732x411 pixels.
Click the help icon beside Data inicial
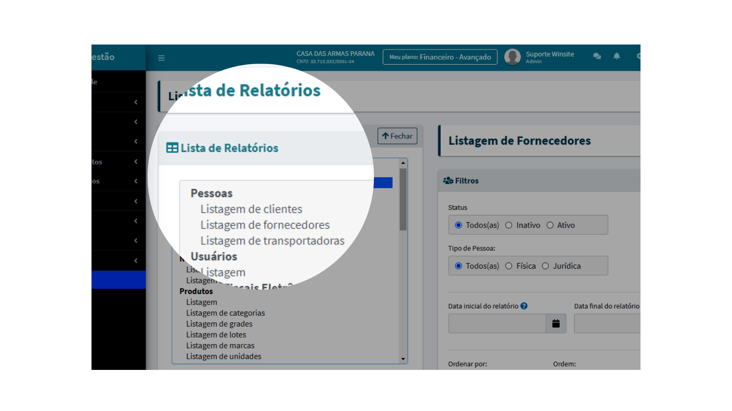[x=524, y=306]
